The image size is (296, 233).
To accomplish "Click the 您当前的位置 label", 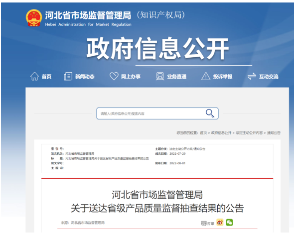I will [x=187, y=133].
